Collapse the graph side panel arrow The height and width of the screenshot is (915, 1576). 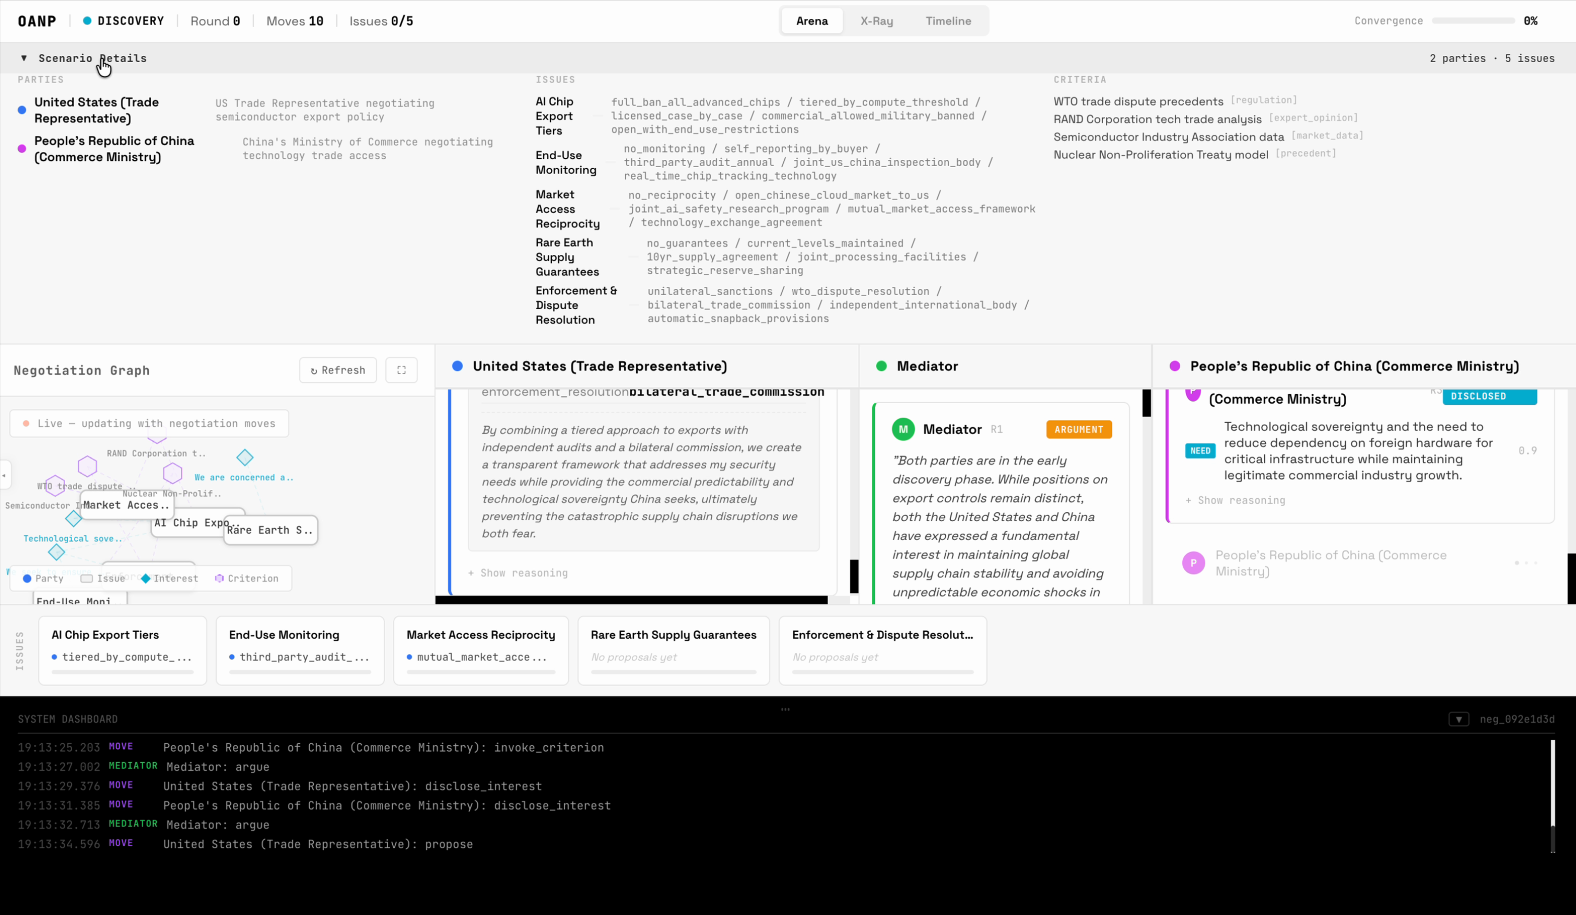[x=4, y=475]
